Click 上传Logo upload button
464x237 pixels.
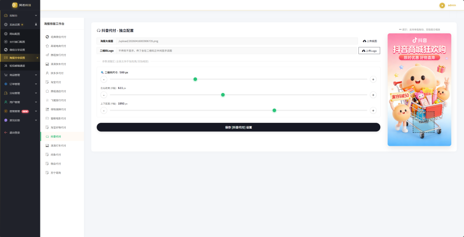[369, 51]
